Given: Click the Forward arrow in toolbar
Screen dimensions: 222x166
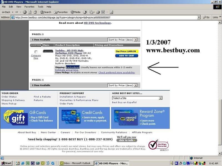Looking at the screenshot, I should [x=17, y=12].
